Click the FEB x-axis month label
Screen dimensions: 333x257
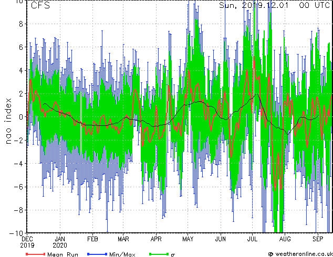pyautogui.click(x=92, y=239)
